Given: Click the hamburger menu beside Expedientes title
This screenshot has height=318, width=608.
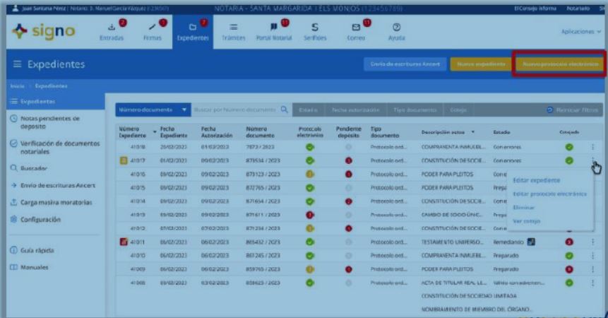Looking at the screenshot, I should (17, 64).
